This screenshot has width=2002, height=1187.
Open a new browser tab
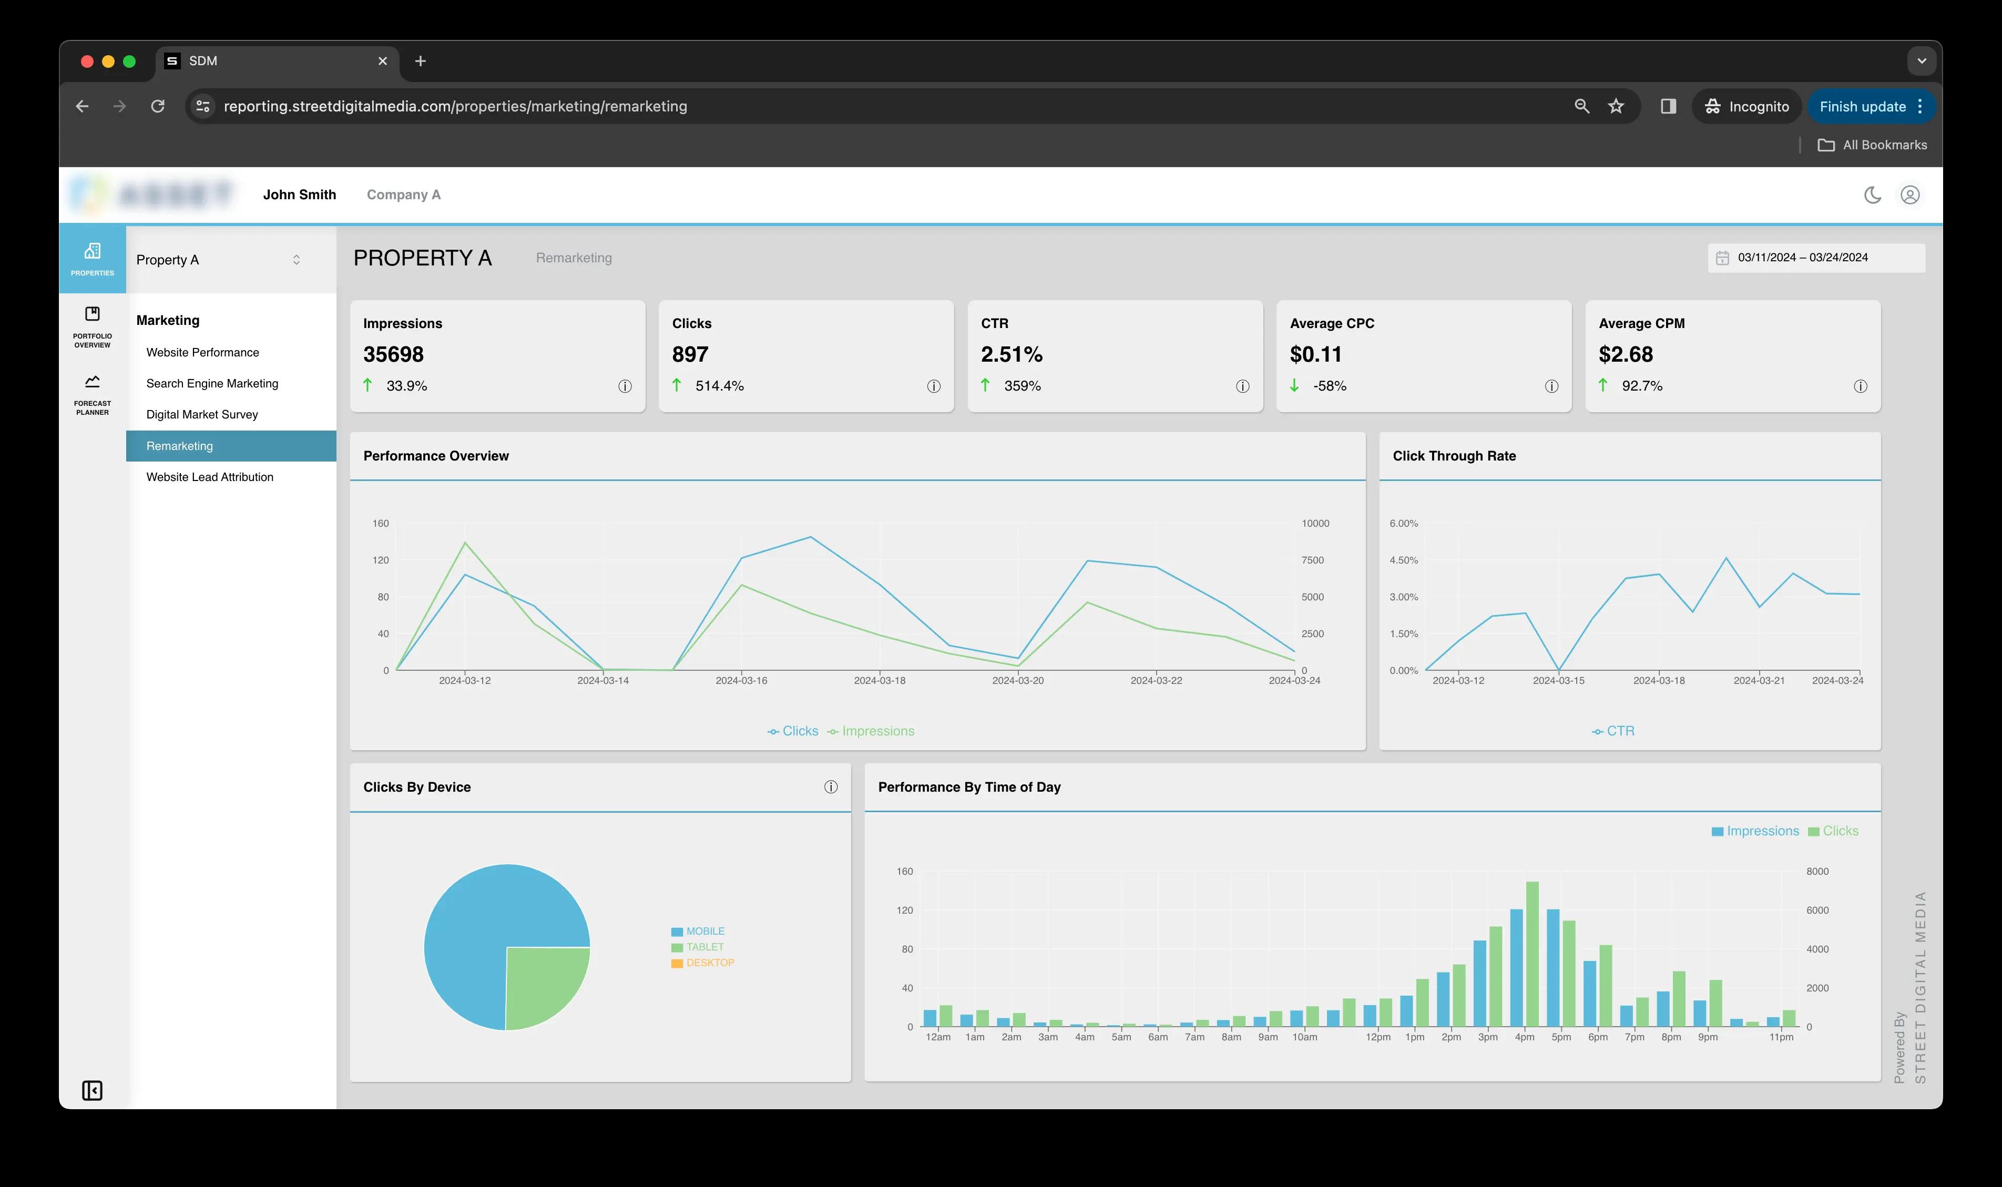[x=421, y=62]
